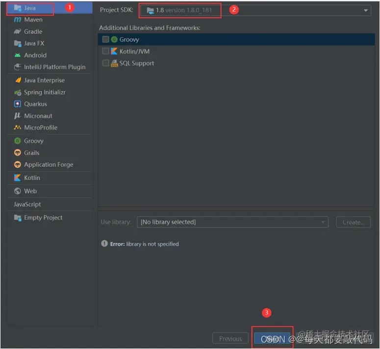Click the Create... library button
The width and height of the screenshot is (380, 349).
354,222
